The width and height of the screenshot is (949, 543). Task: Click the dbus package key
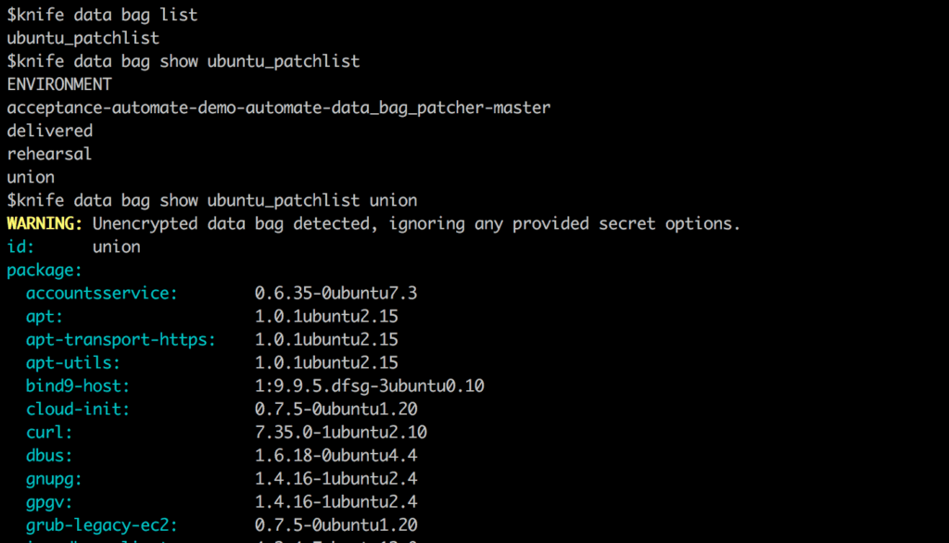pyautogui.click(x=49, y=455)
